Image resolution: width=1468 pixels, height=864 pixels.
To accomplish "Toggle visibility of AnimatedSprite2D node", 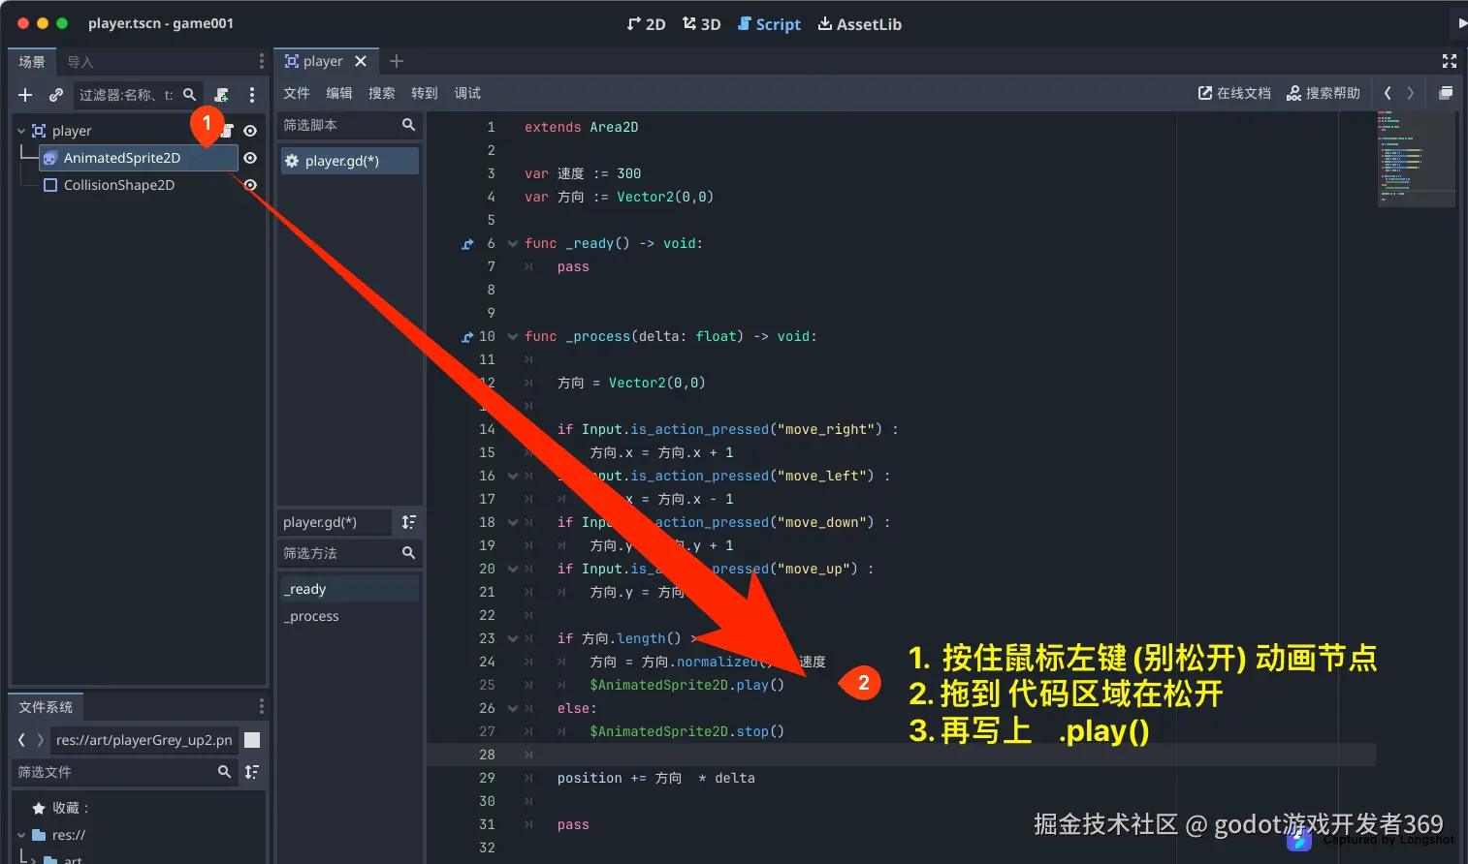I will click(250, 158).
